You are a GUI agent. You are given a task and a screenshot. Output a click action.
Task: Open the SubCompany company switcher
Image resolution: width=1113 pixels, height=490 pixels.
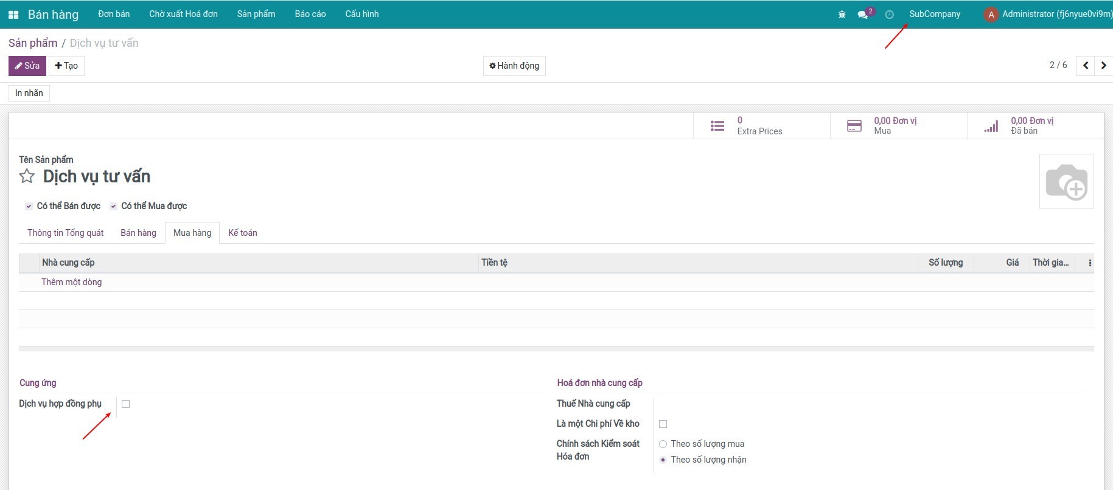click(934, 15)
